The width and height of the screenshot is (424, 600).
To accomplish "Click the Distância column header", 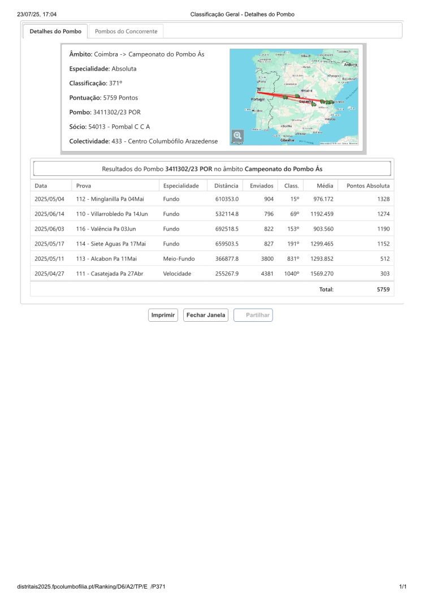I will [x=226, y=185].
